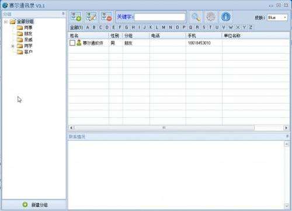The width and height of the screenshot is (292, 211).
Task: Click the pin icon of the 联系情况 panel
Action: pyautogui.click(x=287, y=136)
